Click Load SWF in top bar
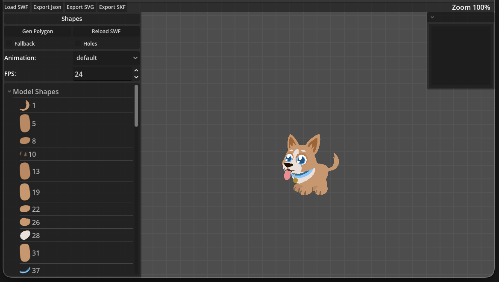The image size is (499, 282). pyautogui.click(x=16, y=7)
